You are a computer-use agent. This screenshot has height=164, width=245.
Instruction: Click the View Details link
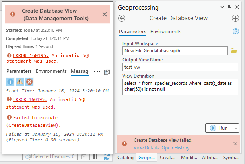[x=146, y=148]
